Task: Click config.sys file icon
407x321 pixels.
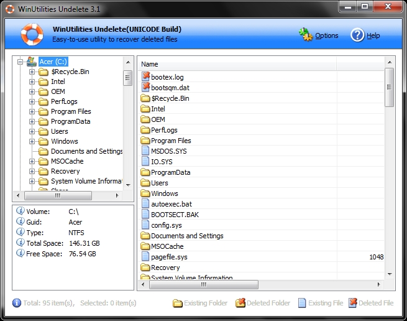Action: (145, 225)
